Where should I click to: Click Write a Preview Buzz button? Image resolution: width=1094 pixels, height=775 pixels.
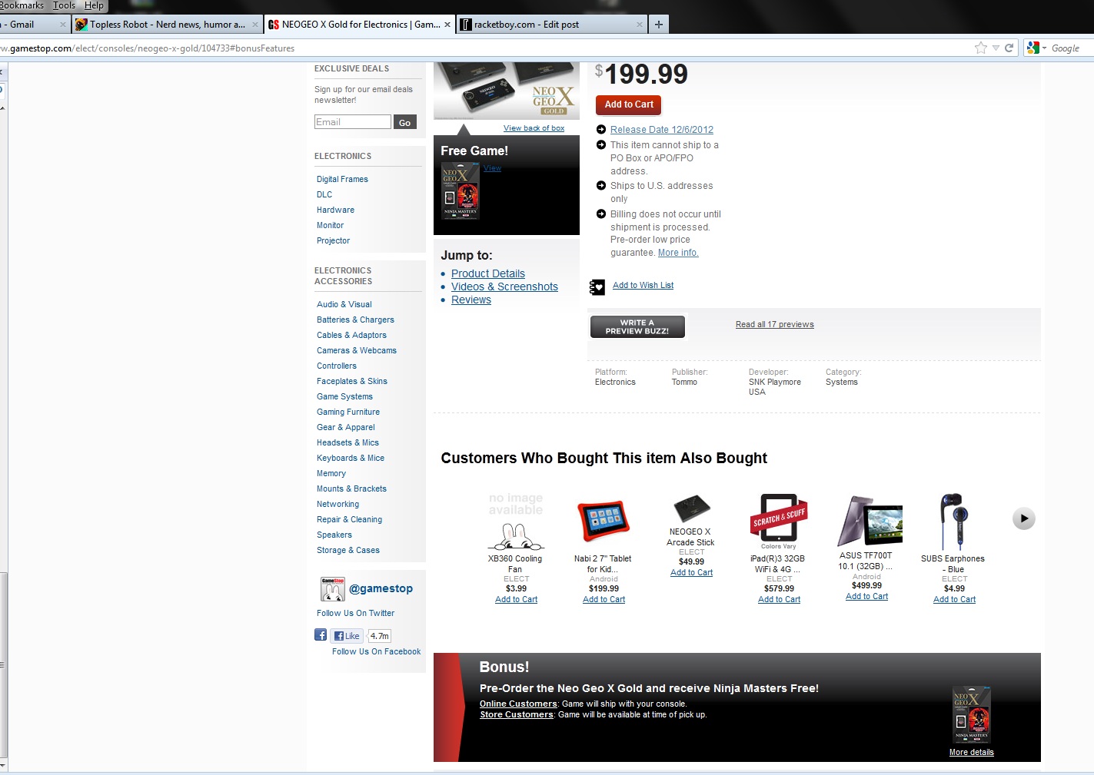click(637, 326)
